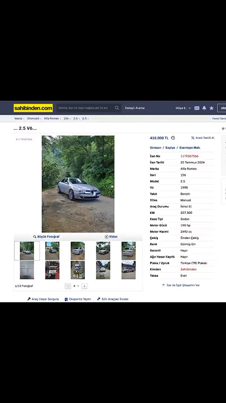Click the Video play icon

tap(107, 237)
